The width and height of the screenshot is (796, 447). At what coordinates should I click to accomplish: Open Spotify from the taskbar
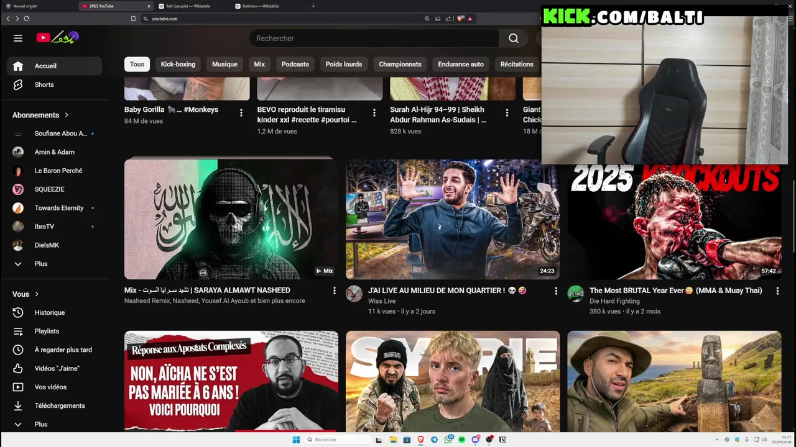point(462,440)
